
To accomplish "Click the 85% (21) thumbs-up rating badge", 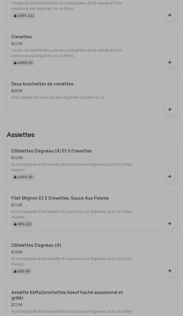I will point(23,224).
